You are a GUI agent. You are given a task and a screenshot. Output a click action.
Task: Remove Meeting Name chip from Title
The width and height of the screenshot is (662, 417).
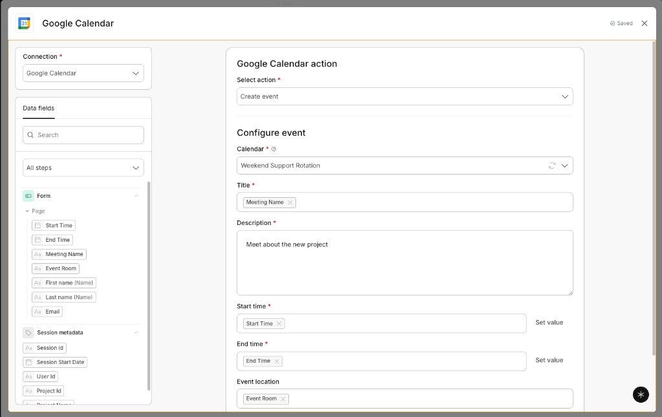[290, 202]
